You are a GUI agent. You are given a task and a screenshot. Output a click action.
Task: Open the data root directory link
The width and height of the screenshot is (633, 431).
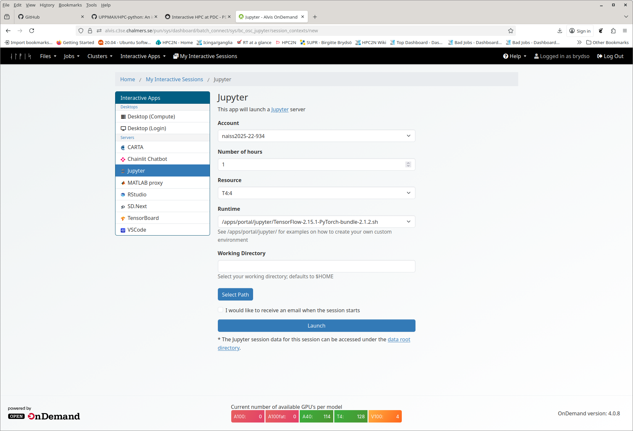click(399, 339)
